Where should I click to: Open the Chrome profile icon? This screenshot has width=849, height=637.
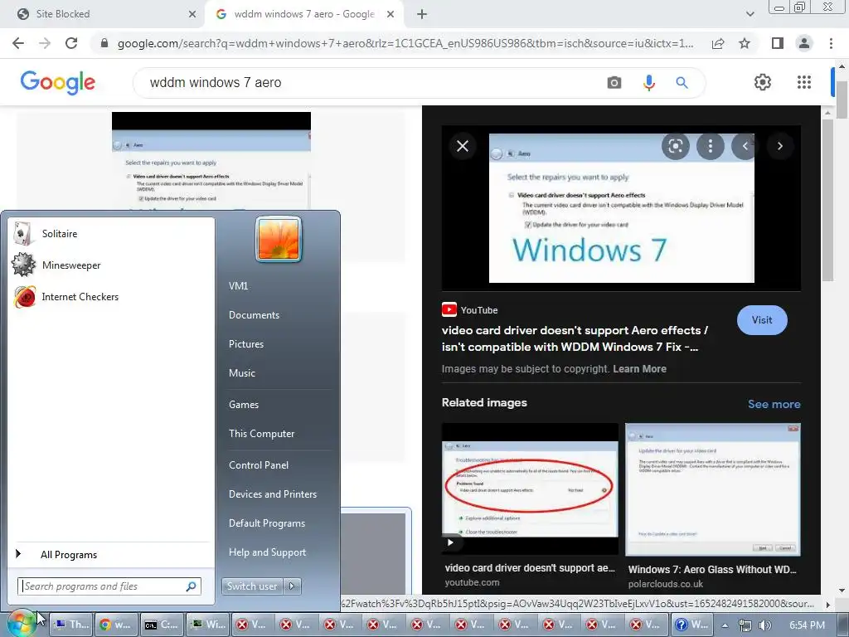point(804,43)
